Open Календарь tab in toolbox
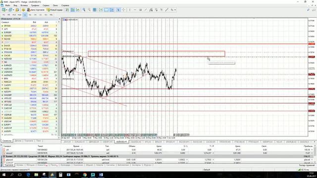The image size is (317, 178). pos(65,165)
